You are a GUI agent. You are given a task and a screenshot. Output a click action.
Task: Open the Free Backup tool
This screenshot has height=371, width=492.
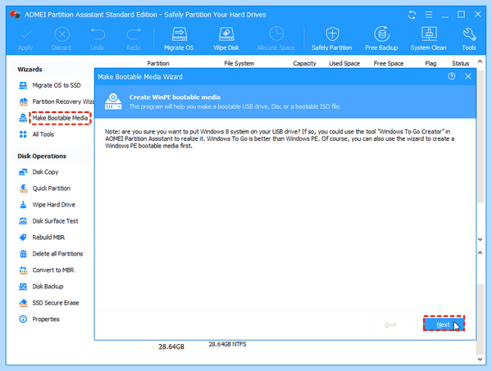pos(381,38)
